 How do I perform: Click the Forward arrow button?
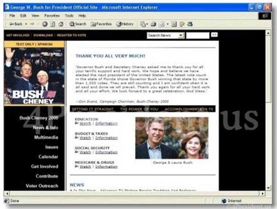(x=32, y=24)
